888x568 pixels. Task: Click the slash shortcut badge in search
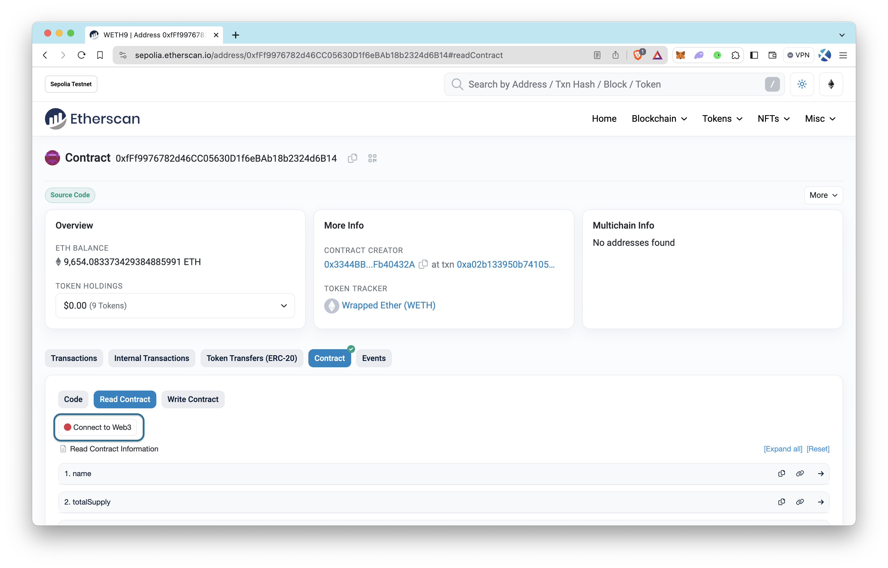[x=772, y=84]
